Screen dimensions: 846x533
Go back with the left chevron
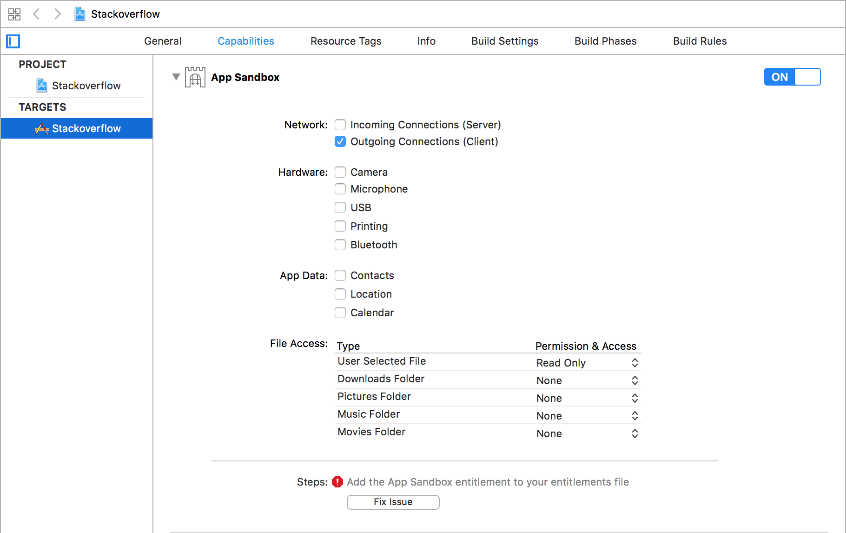point(37,14)
